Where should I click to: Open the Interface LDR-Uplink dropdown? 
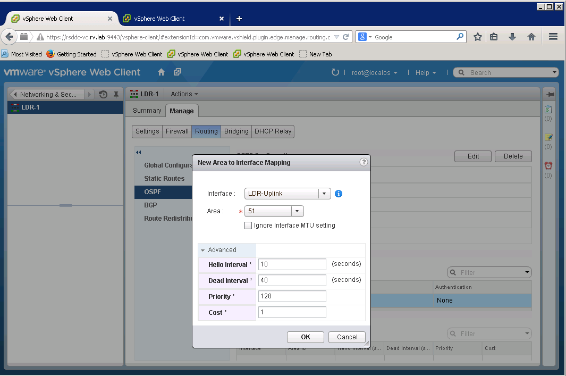[324, 194]
